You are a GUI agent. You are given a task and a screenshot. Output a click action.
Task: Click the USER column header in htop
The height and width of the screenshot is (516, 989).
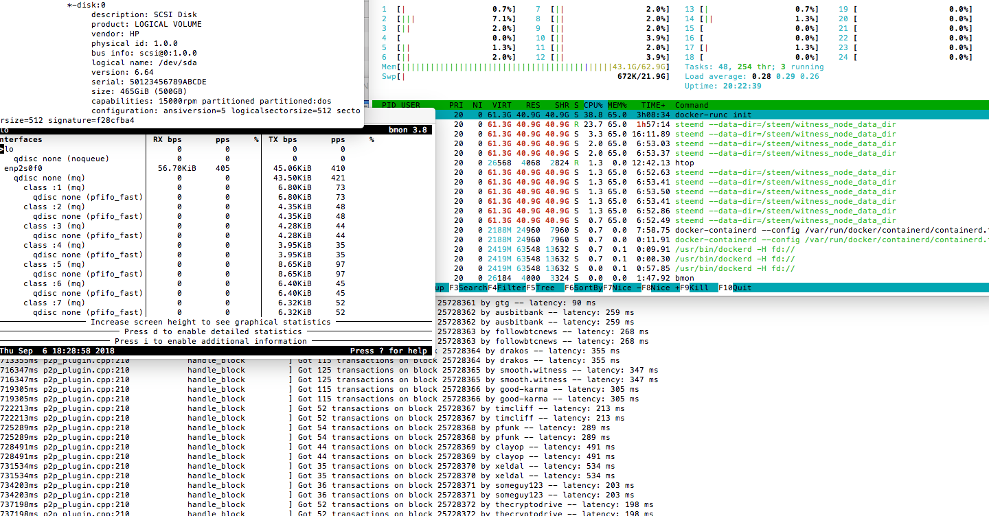tap(410, 105)
